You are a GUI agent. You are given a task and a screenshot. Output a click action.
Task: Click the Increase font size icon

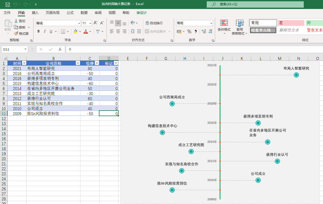point(96,23)
